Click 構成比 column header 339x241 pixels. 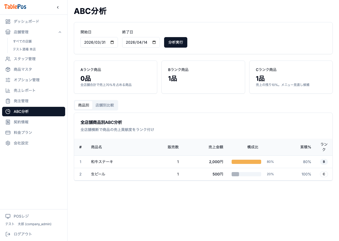[x=253, y=147]
